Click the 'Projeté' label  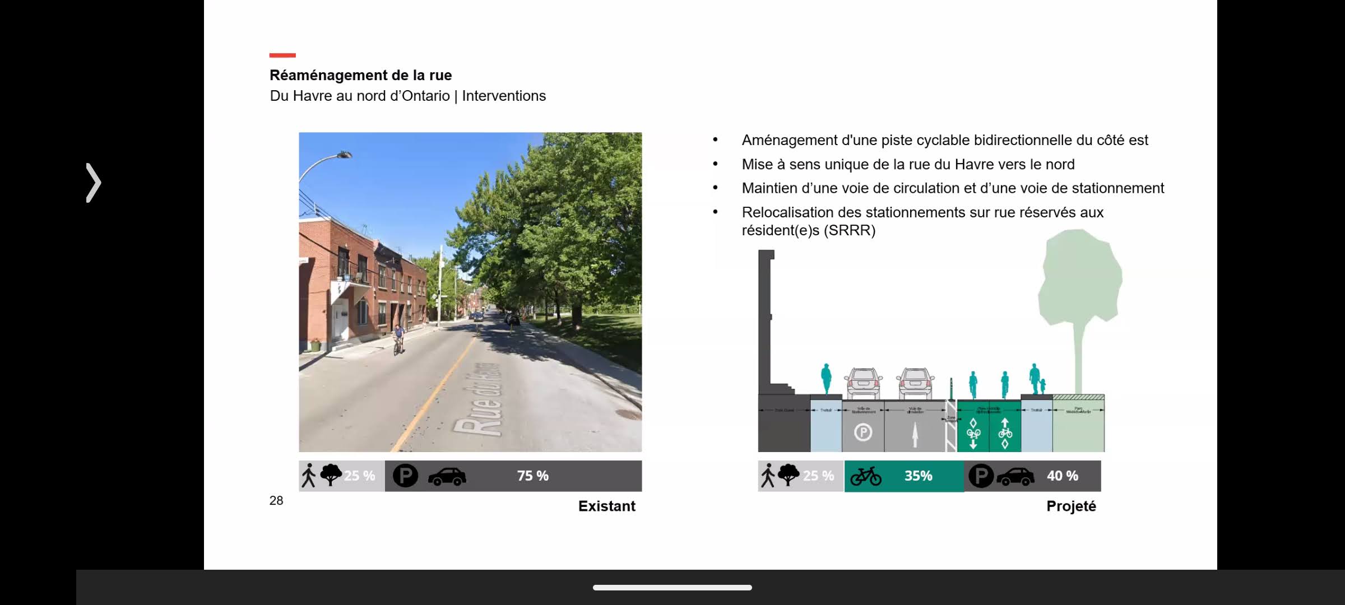1070,506
